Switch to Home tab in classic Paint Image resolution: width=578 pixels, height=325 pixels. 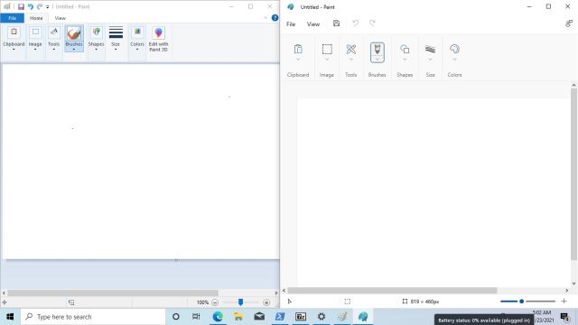point(36,18)
